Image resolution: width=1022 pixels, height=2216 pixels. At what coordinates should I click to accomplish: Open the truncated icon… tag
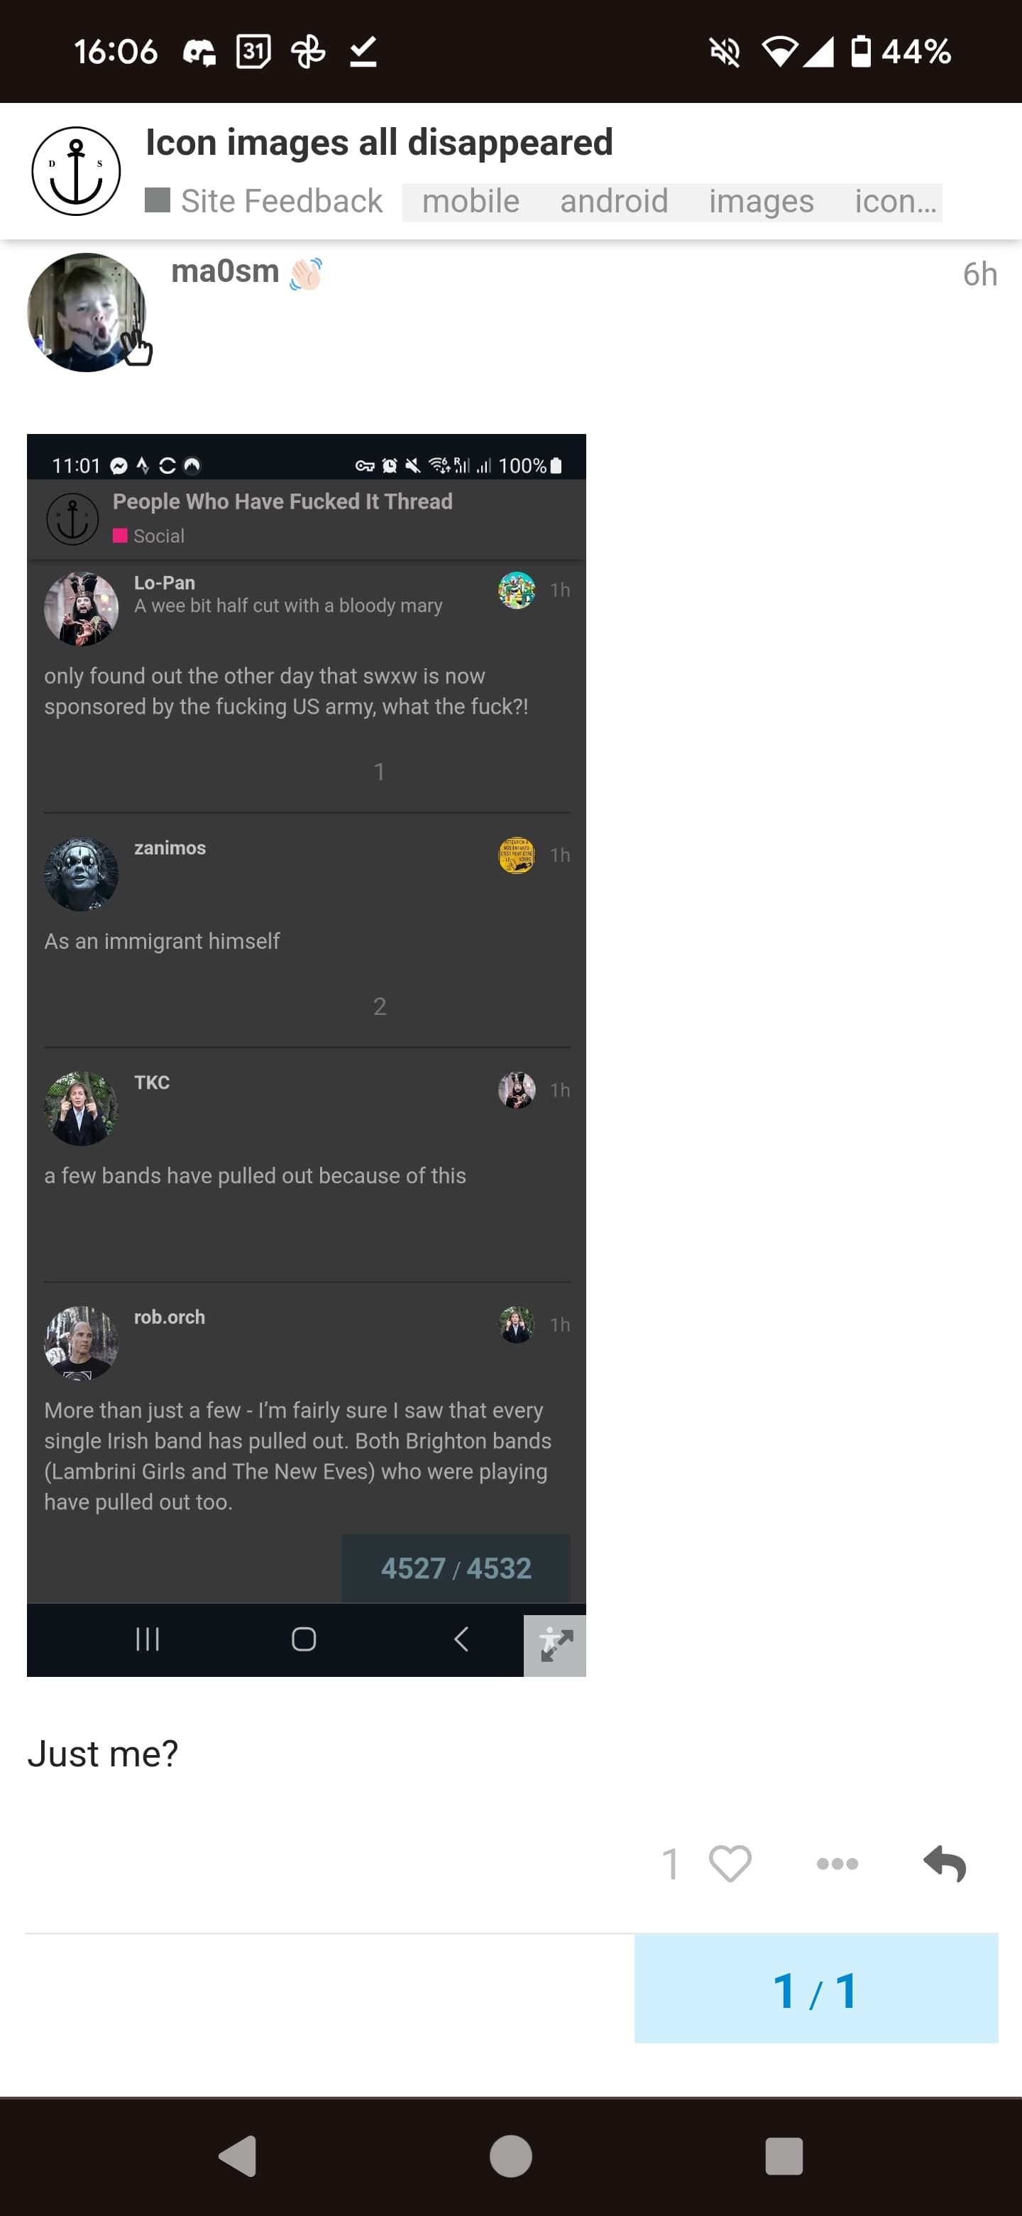[x=895, y=201]
